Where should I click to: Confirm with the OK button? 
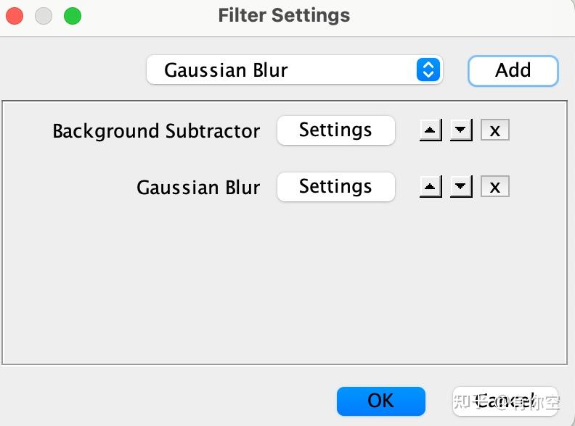coord(380,401)
